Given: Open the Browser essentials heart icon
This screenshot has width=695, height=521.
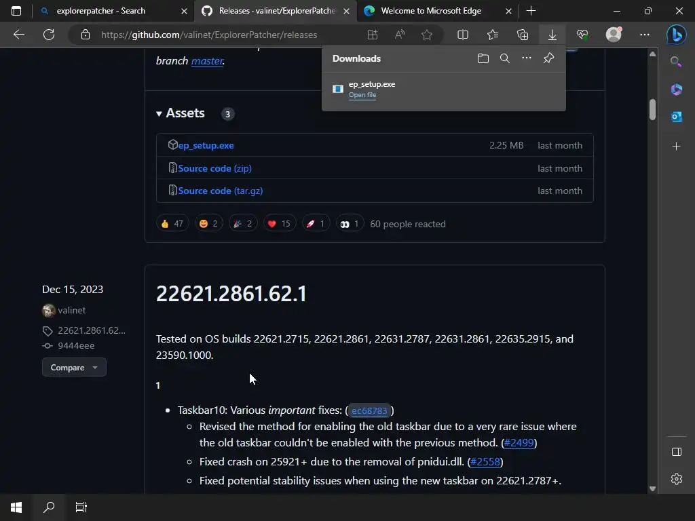Looking at the screenshot, I should tap(582, 35).
